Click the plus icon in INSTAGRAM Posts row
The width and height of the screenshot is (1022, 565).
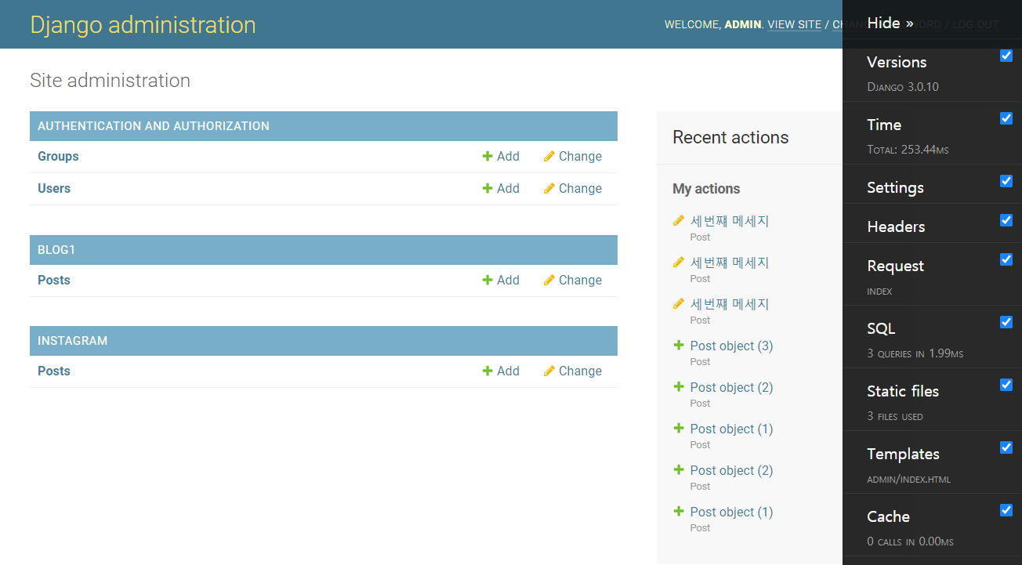click(x=487, y=371)
